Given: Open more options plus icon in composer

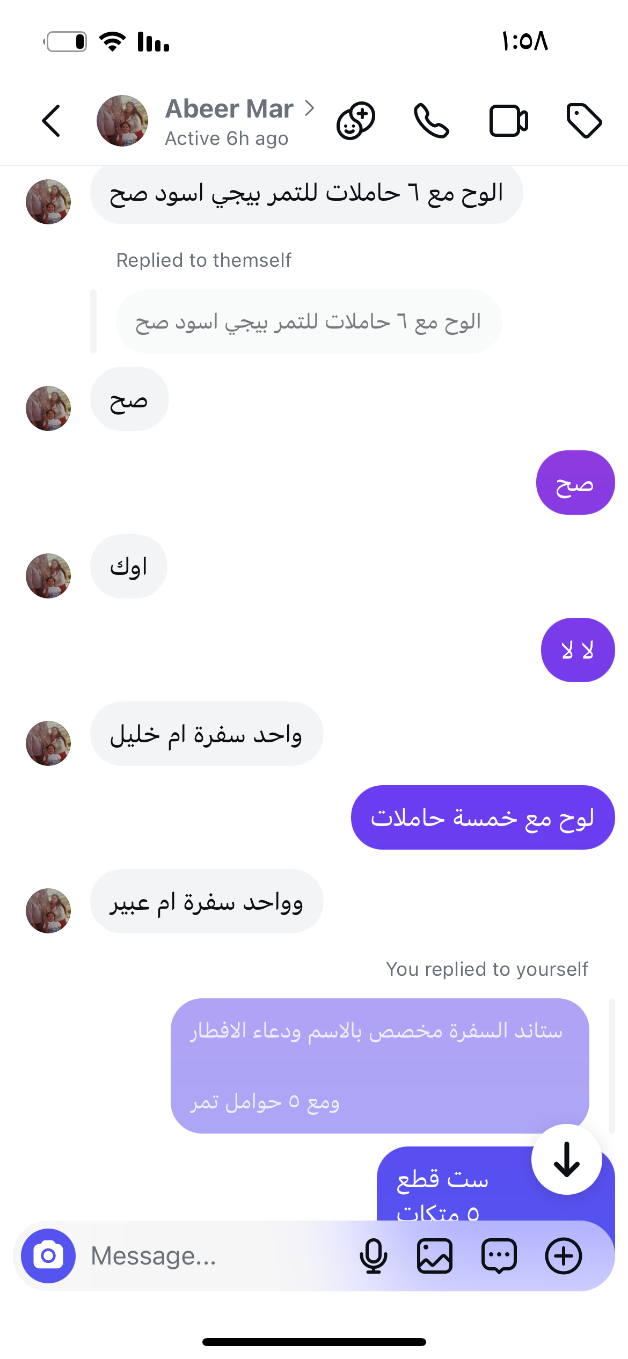Looking at the screenshot, I should point(564,1256).
